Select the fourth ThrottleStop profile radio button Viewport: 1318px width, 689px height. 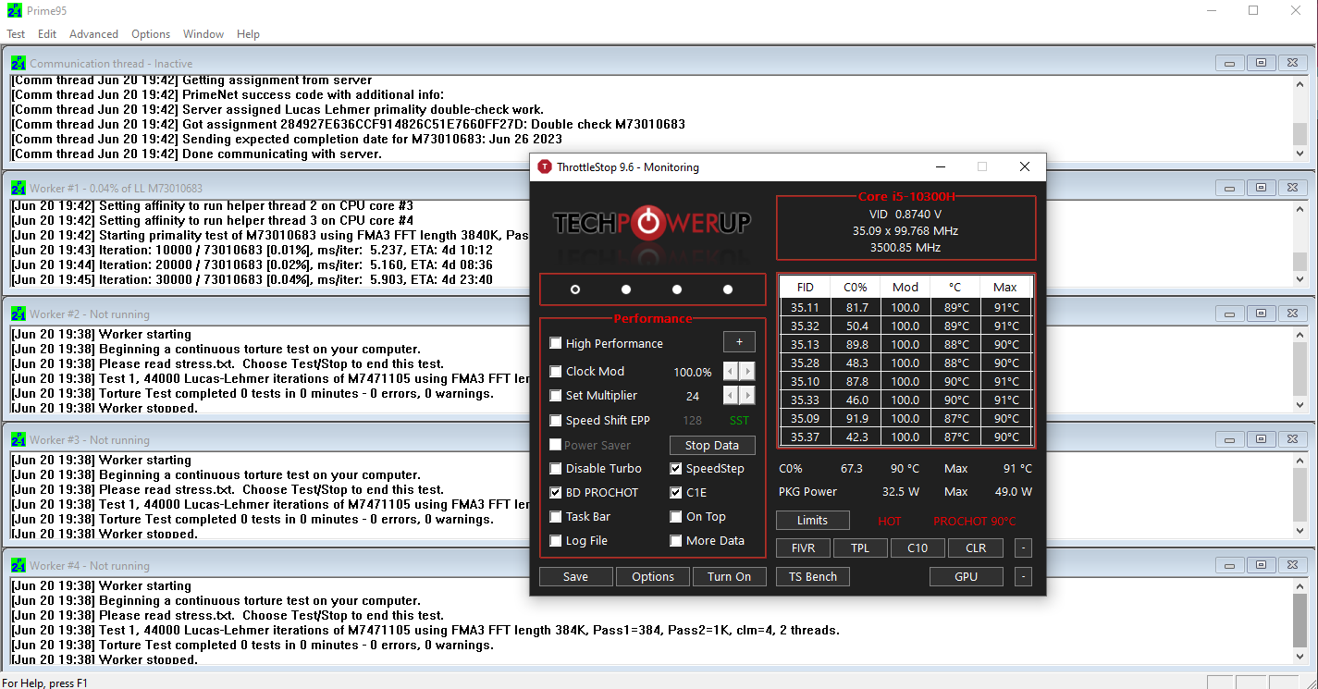pos(728,289)
